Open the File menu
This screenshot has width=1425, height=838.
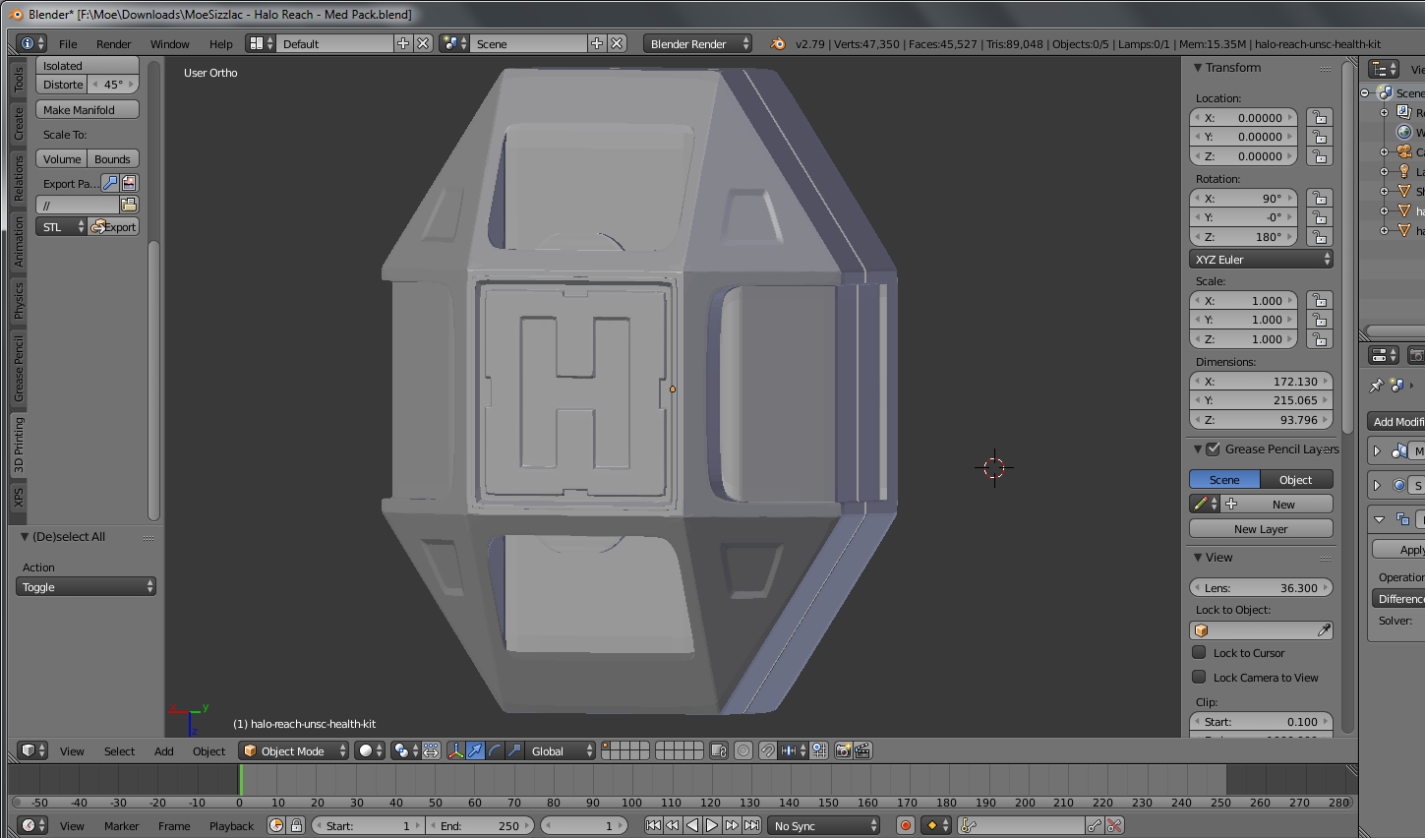68,43
